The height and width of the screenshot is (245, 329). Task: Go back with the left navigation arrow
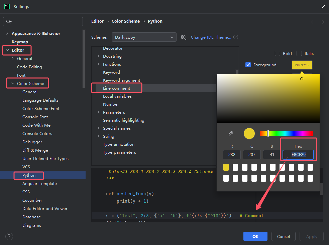click(313, 22)
